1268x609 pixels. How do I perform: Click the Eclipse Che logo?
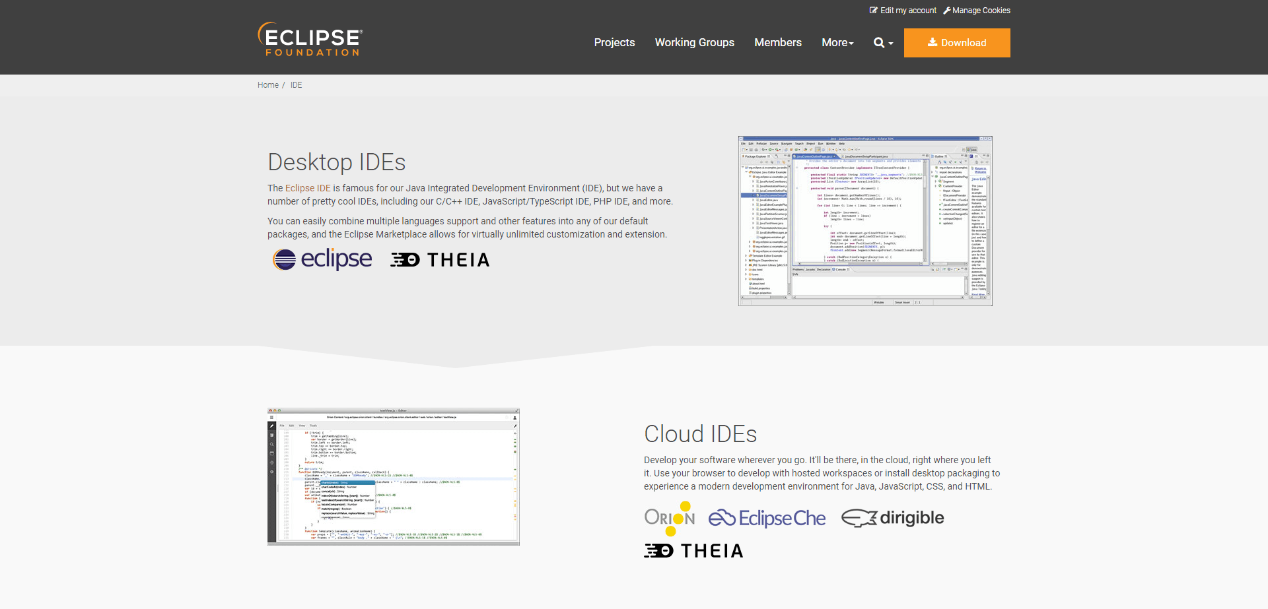pyautogui.click(x=767, y=519)
